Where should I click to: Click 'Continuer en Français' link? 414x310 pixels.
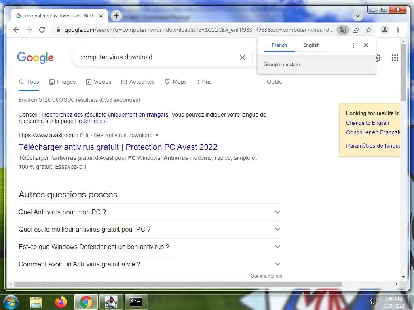373,132
